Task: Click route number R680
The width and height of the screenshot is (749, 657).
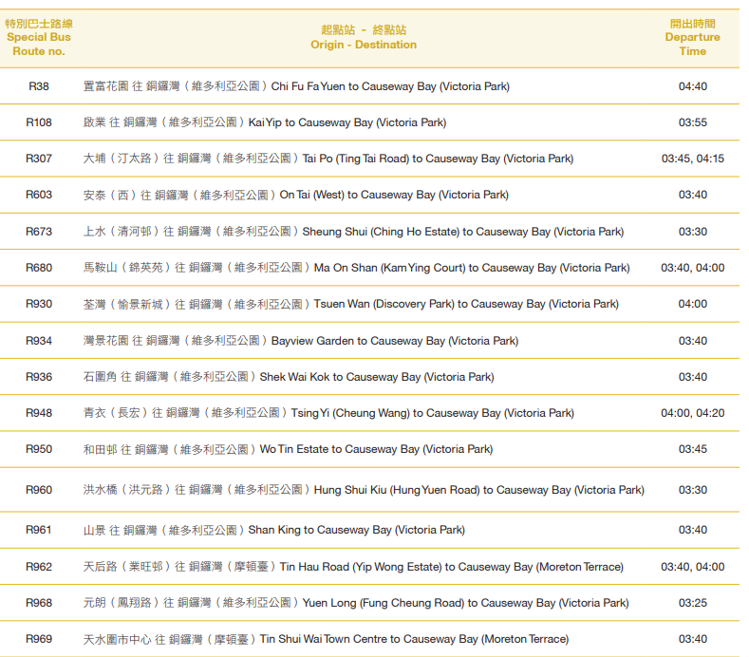Action: click(39, 268)
